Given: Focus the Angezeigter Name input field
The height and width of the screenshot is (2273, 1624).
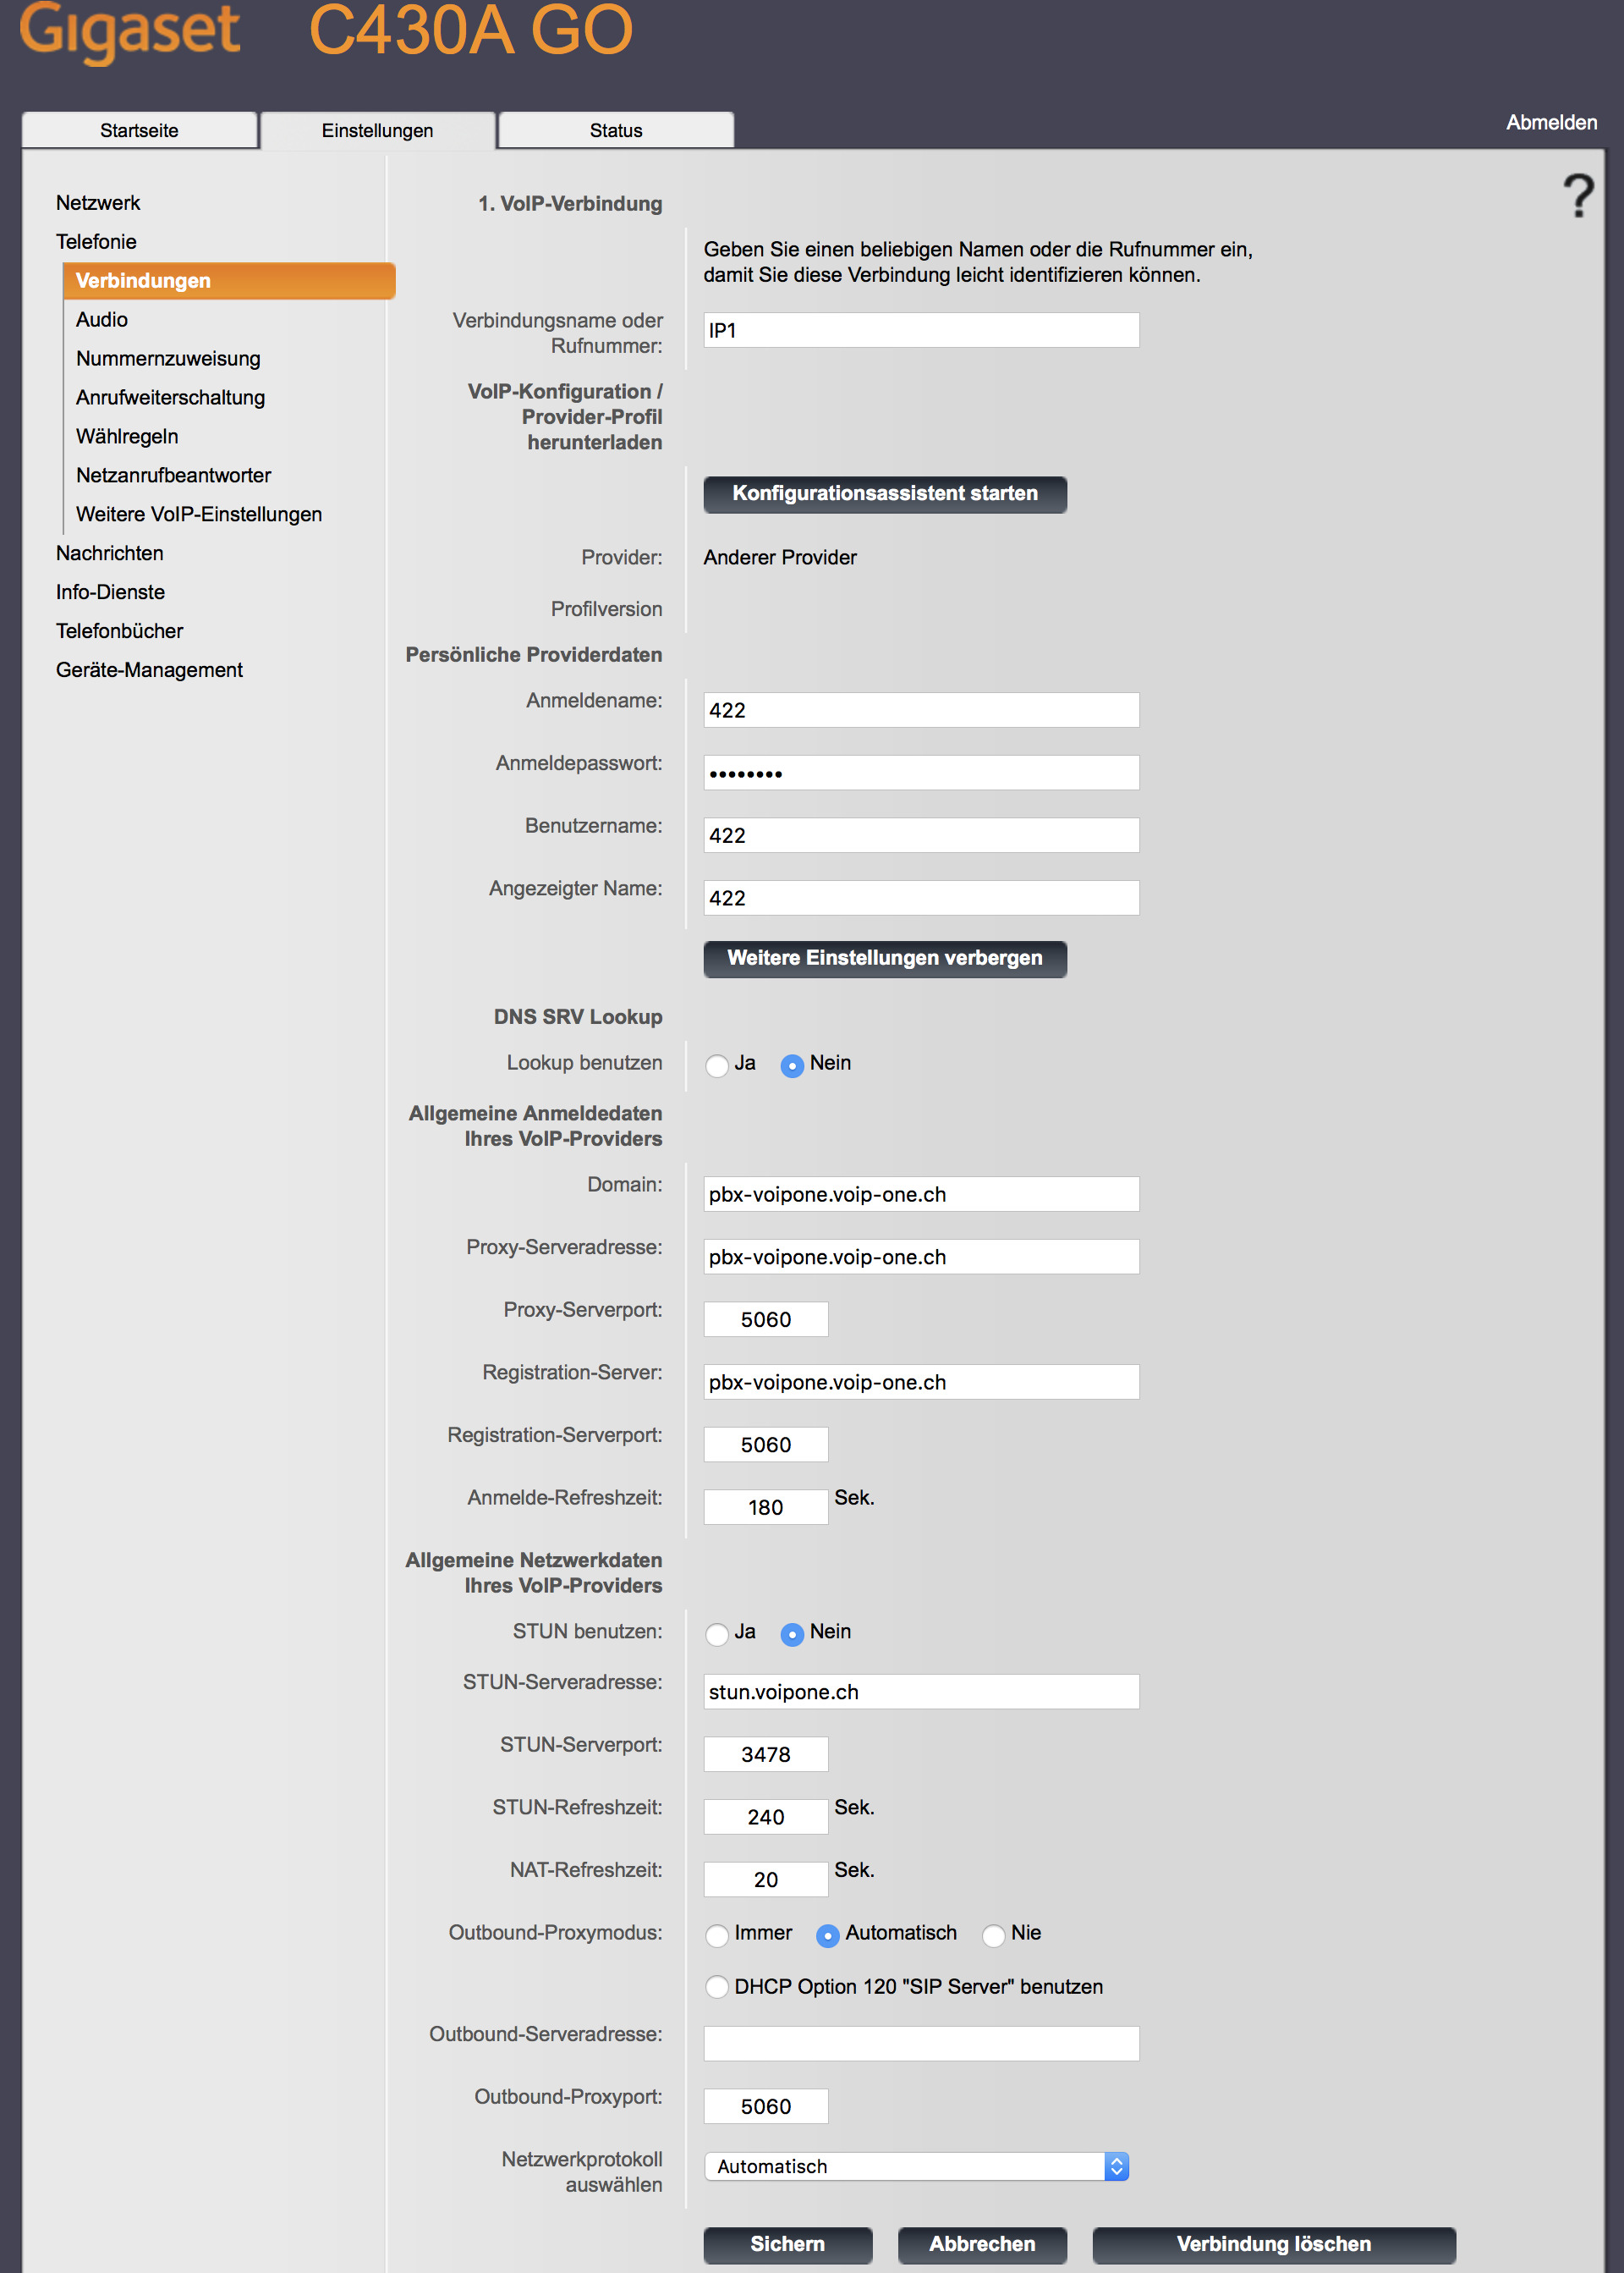Looking at the screenshot, I should click(921, 897).
